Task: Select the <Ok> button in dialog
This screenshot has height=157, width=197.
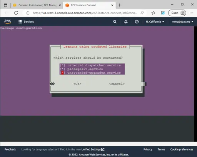Action: click(77, 84)
